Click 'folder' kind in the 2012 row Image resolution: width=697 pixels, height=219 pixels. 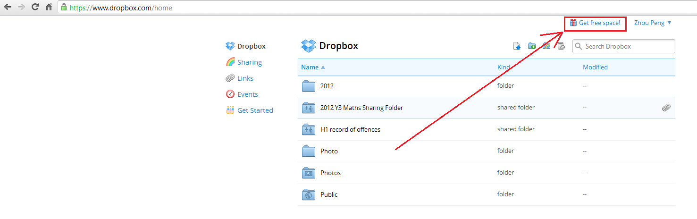click(505, 86)
